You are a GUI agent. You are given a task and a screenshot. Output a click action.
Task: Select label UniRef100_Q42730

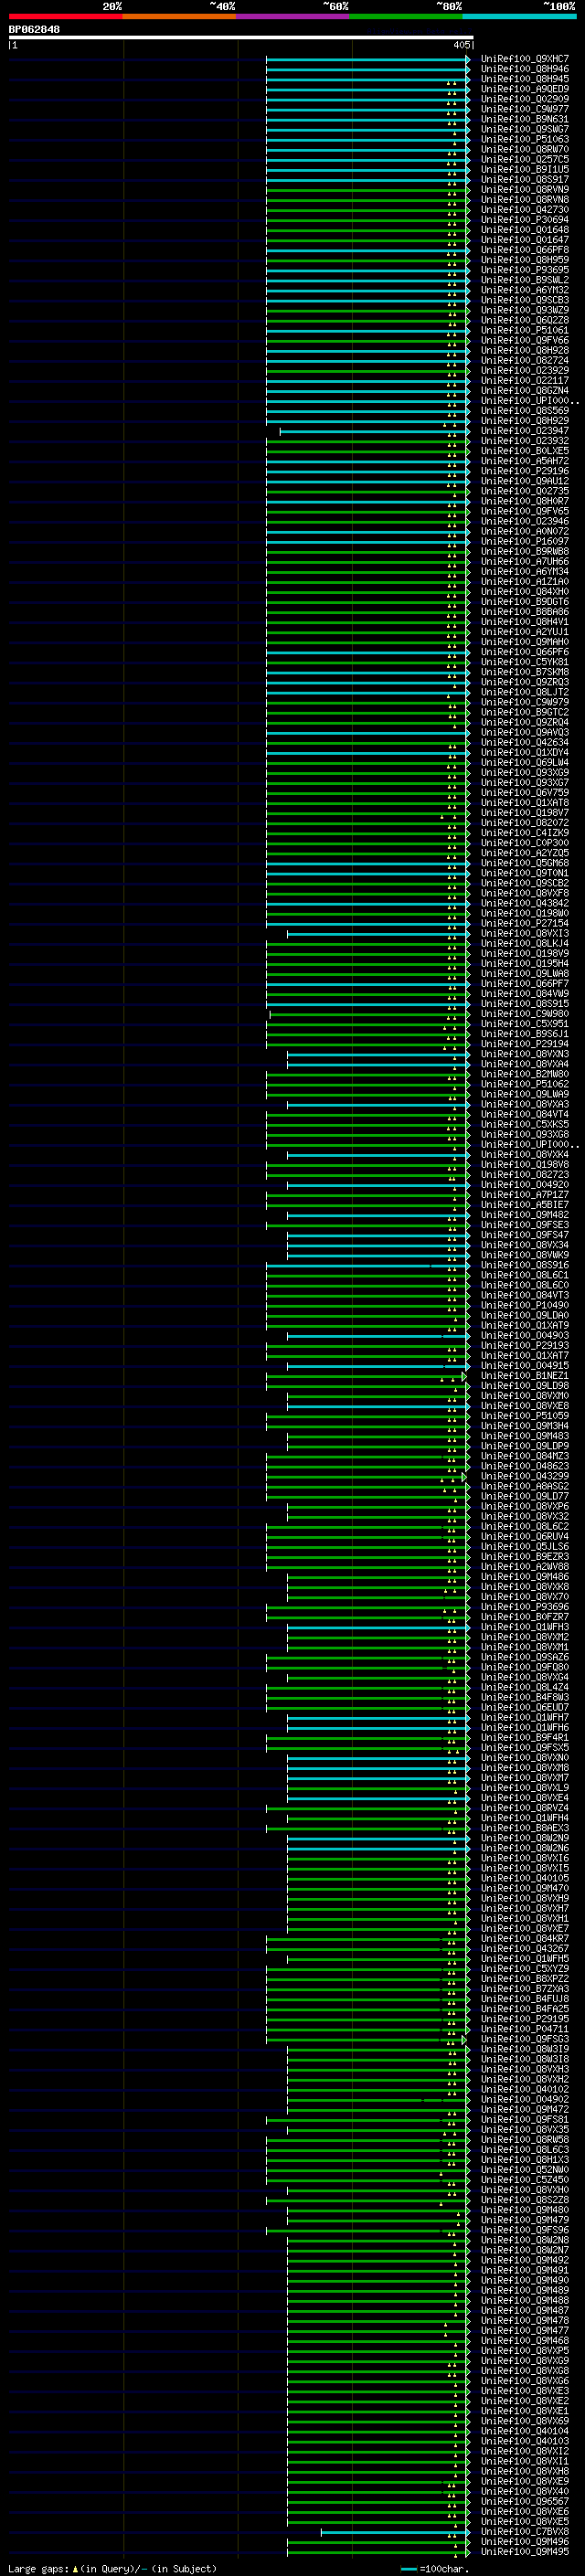click(x=524, y=210)
